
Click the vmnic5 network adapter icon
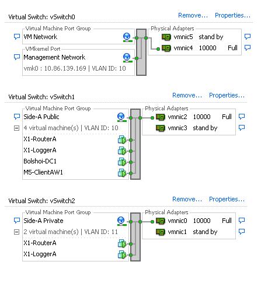pos(166,37)
